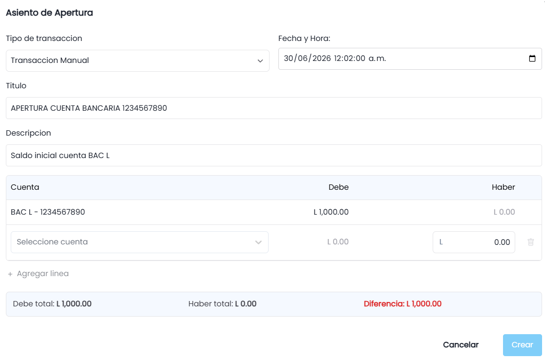Viewport: 545px width, 361px height.
Task: Open the Tipo de transaccion dropdown
Action: click(138, 61)
